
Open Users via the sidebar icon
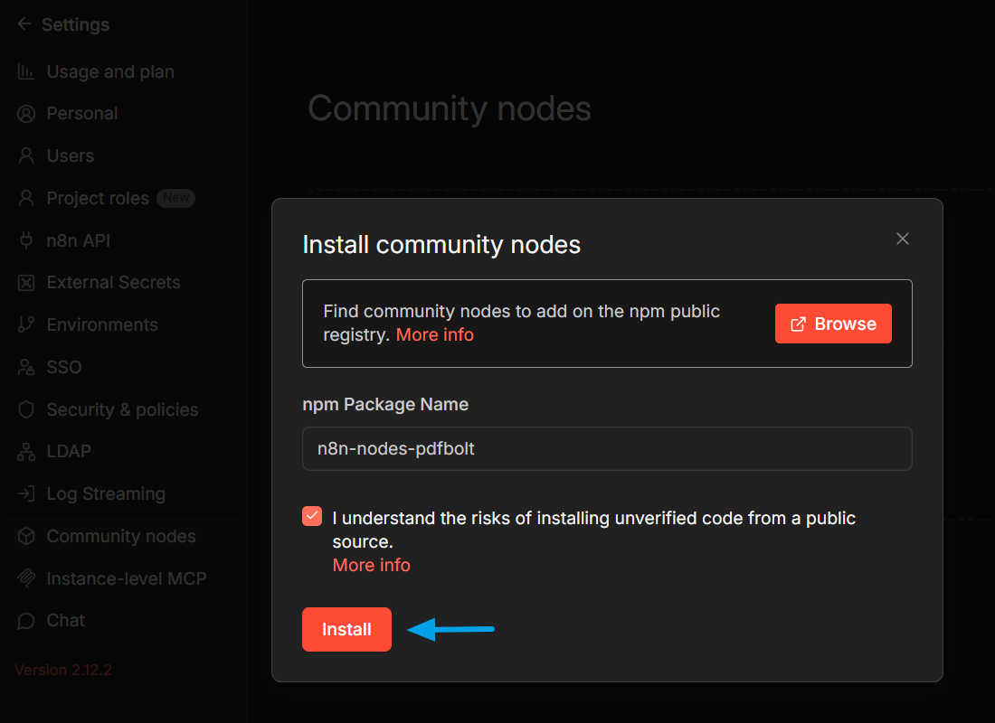[x=26, y=155]
